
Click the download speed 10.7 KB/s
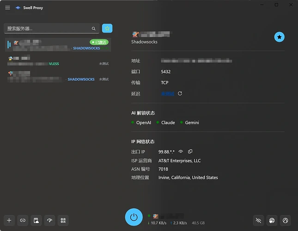point(157,223)
